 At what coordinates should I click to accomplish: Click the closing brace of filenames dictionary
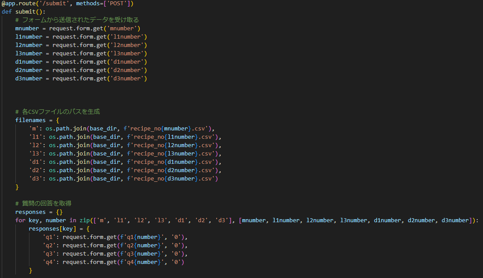(17, 187)
